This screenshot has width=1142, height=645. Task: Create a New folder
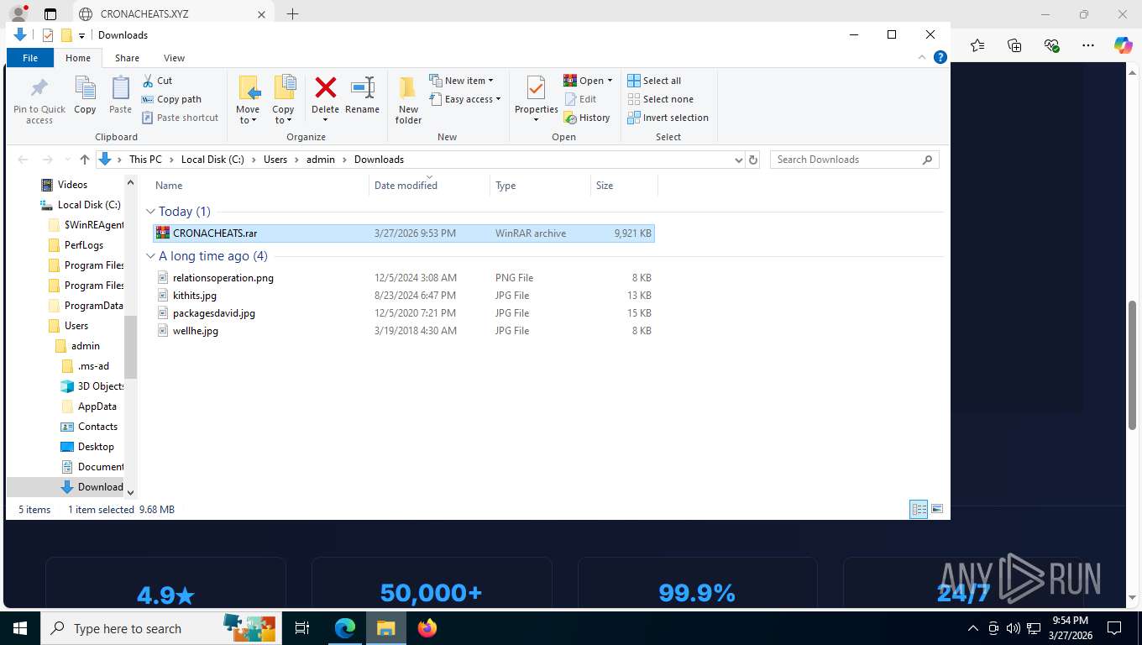[x=408, y=101]
